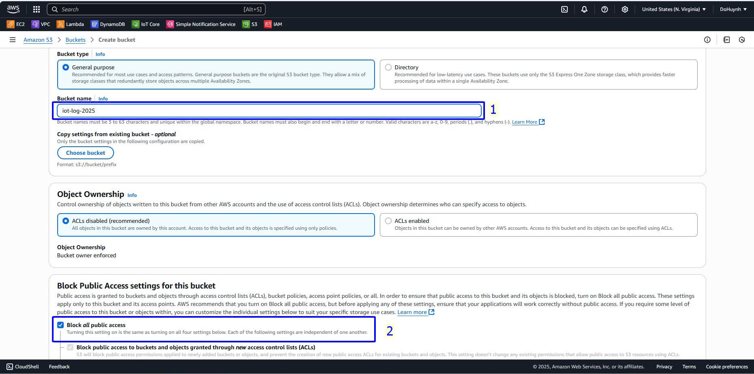Viewport: 754px width, 374px height.
Task: Open the help question mark menu
Action: (x=604, y=9)
